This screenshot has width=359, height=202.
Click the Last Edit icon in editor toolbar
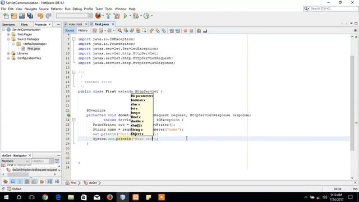coord(95,31)
